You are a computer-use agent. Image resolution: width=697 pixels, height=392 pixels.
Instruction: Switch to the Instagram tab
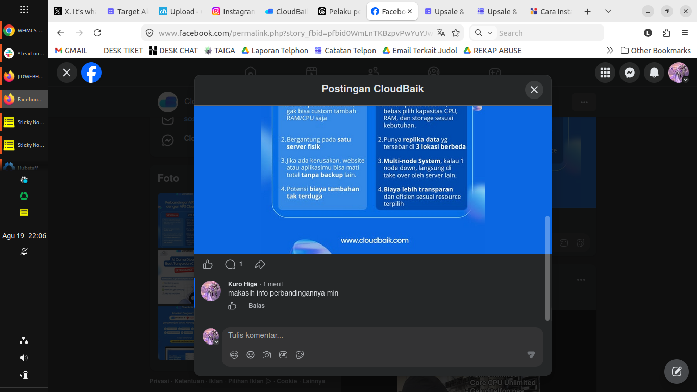click(234, 11)
